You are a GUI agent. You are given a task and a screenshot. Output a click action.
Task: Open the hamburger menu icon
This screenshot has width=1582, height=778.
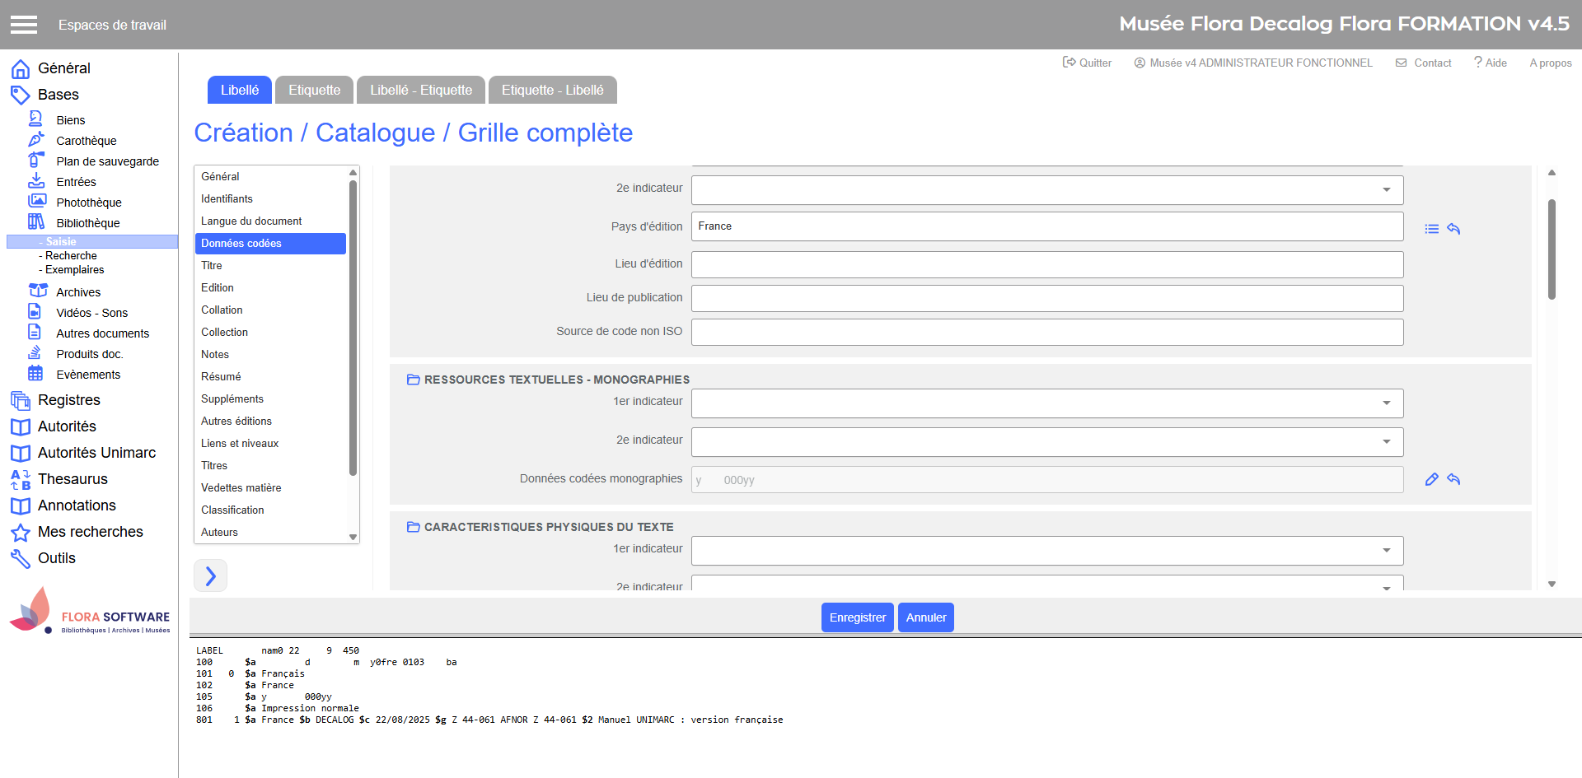24,25
